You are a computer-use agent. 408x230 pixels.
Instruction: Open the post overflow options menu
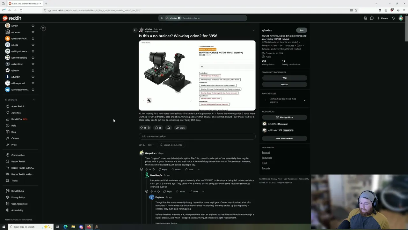(x=254, y=30)
